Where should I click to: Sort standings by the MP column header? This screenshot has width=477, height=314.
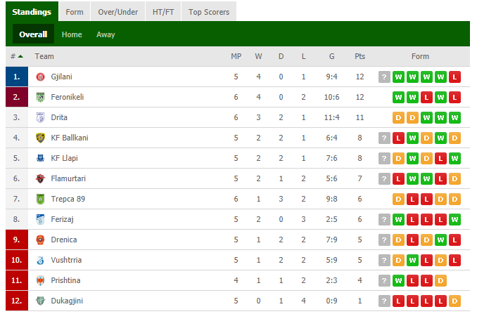pos(236,56)
